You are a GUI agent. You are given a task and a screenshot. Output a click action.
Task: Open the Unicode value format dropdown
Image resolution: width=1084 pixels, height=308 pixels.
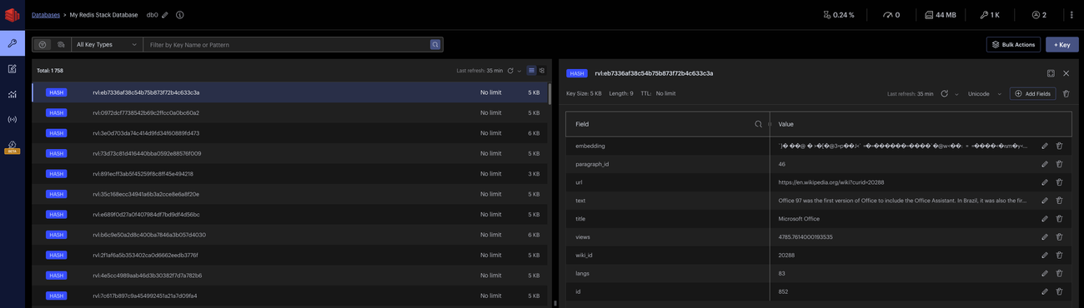tap(984, 94)
